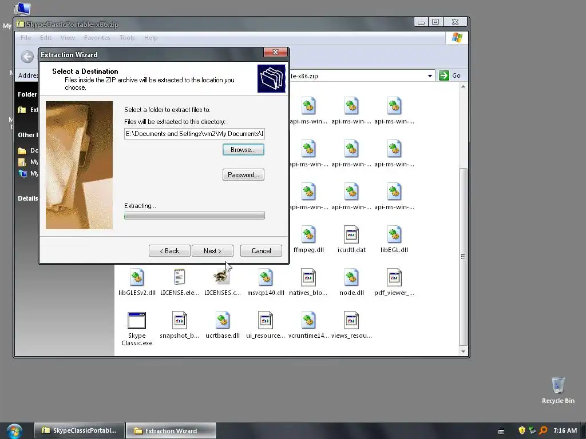Select the natives_blo... file icon
This screenshot has width=586, height=439.
pyautogui.click(x=308, y=277)
